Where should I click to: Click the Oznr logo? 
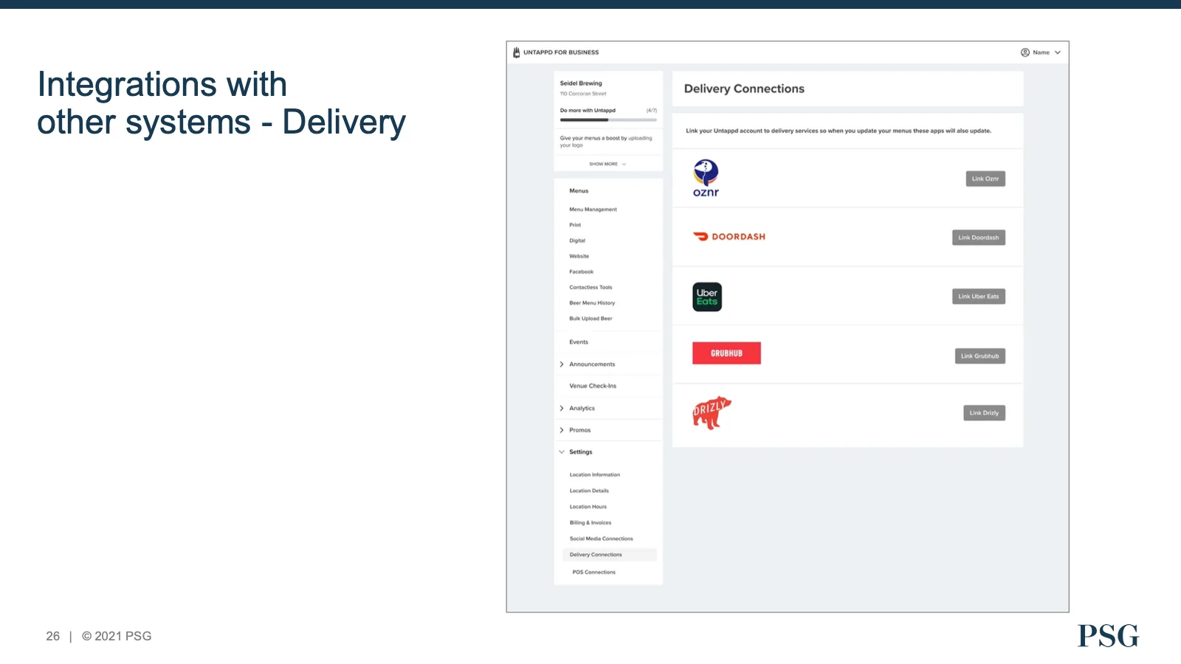706,178
